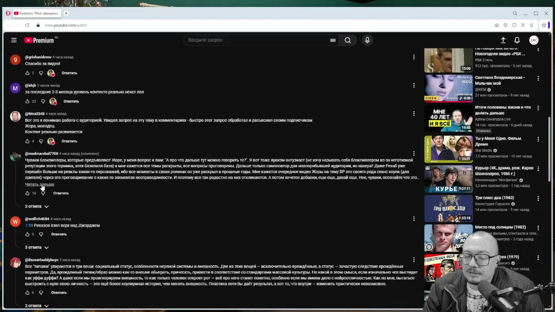The width and height of the screenshot is (555, 312).
Task: Open Opera tab search magnifier
Action: tap(515, 13)
